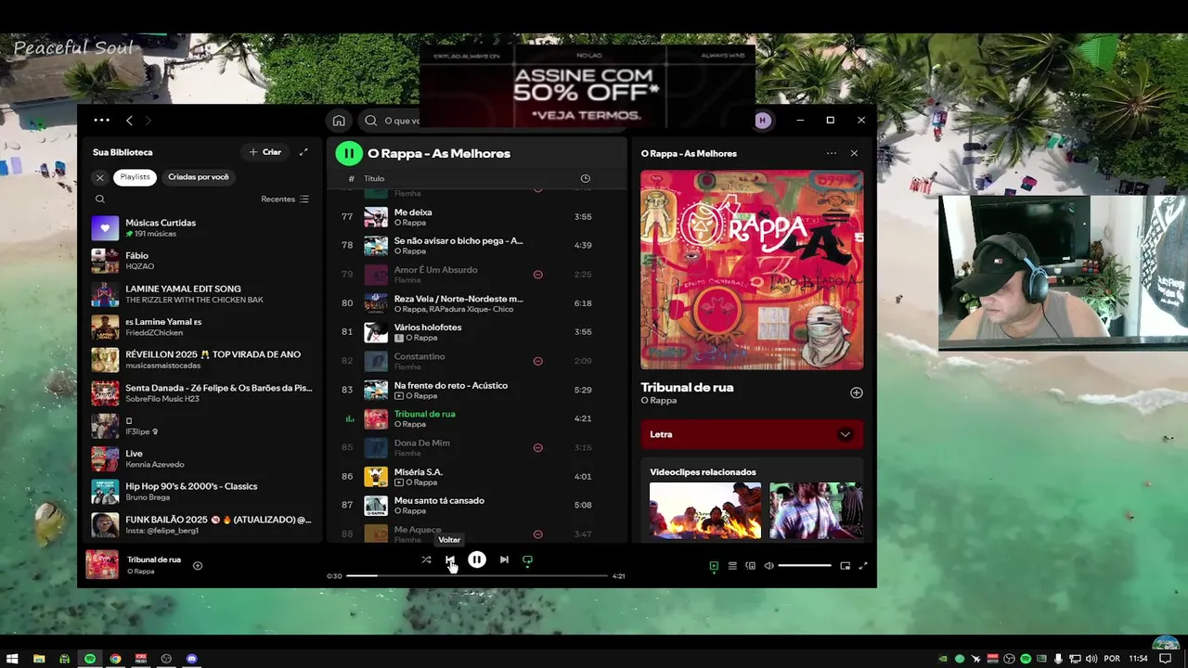Expand the Letra lyrics section

[752, 434]
